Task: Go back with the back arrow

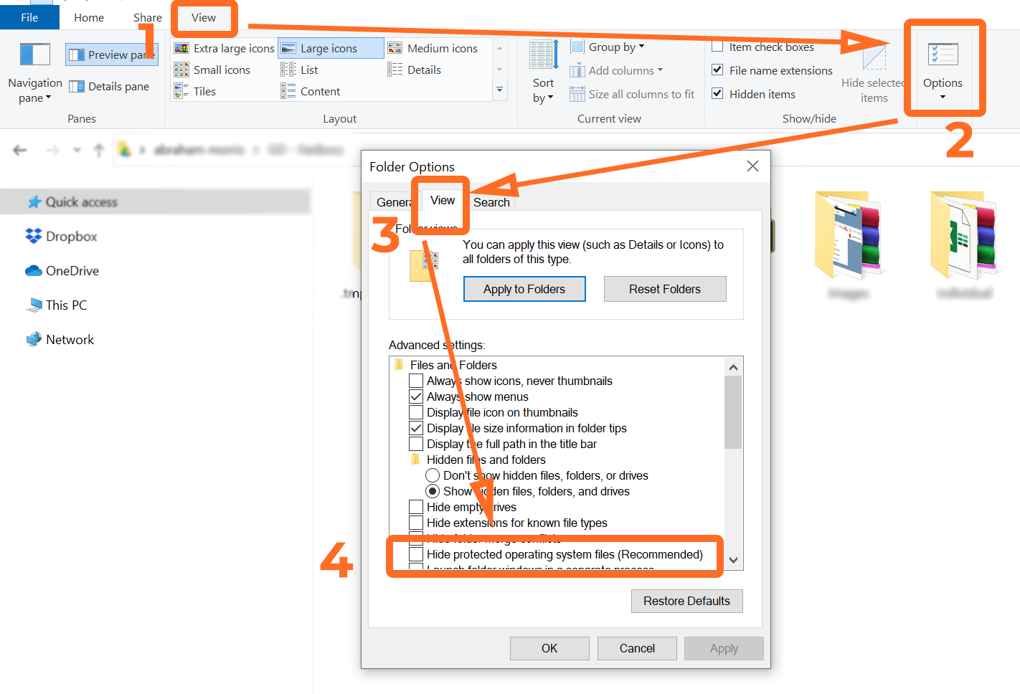Action: [x=20, y=150]
